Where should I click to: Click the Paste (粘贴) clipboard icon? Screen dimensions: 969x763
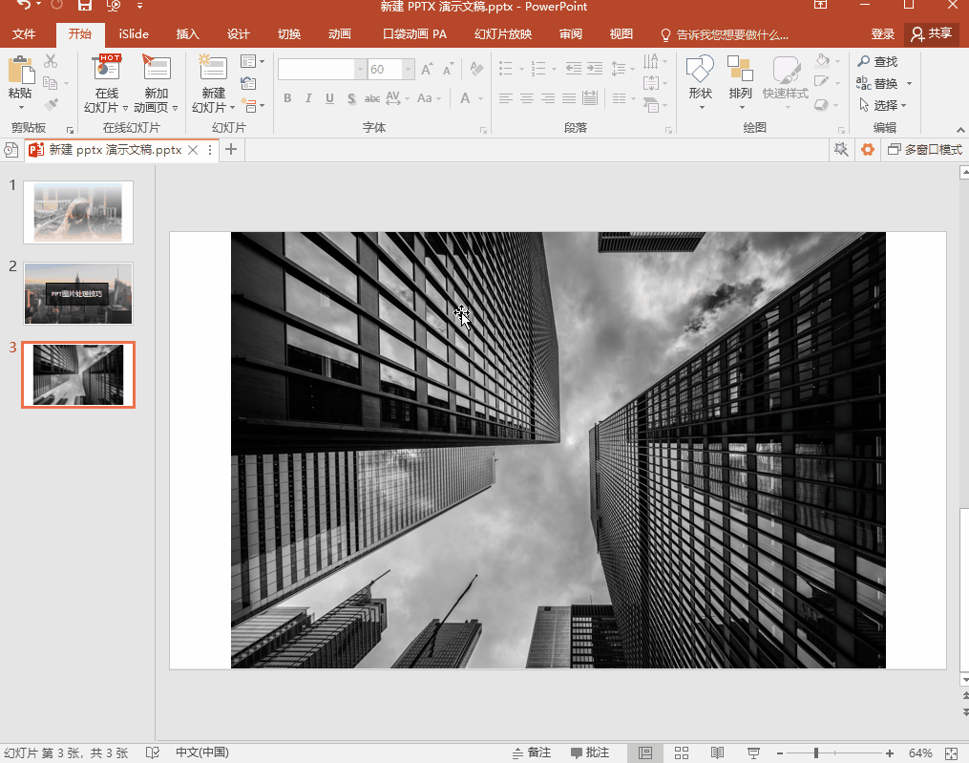(x=19, y=72)
